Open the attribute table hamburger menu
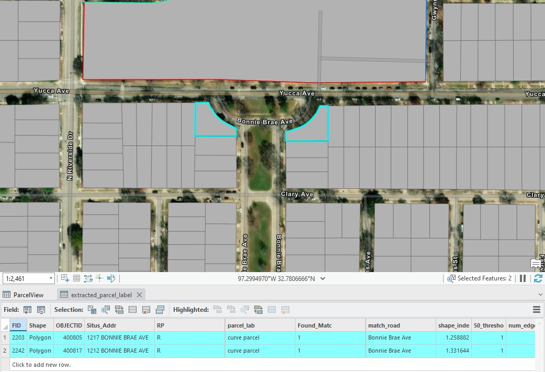 [536, 310]
